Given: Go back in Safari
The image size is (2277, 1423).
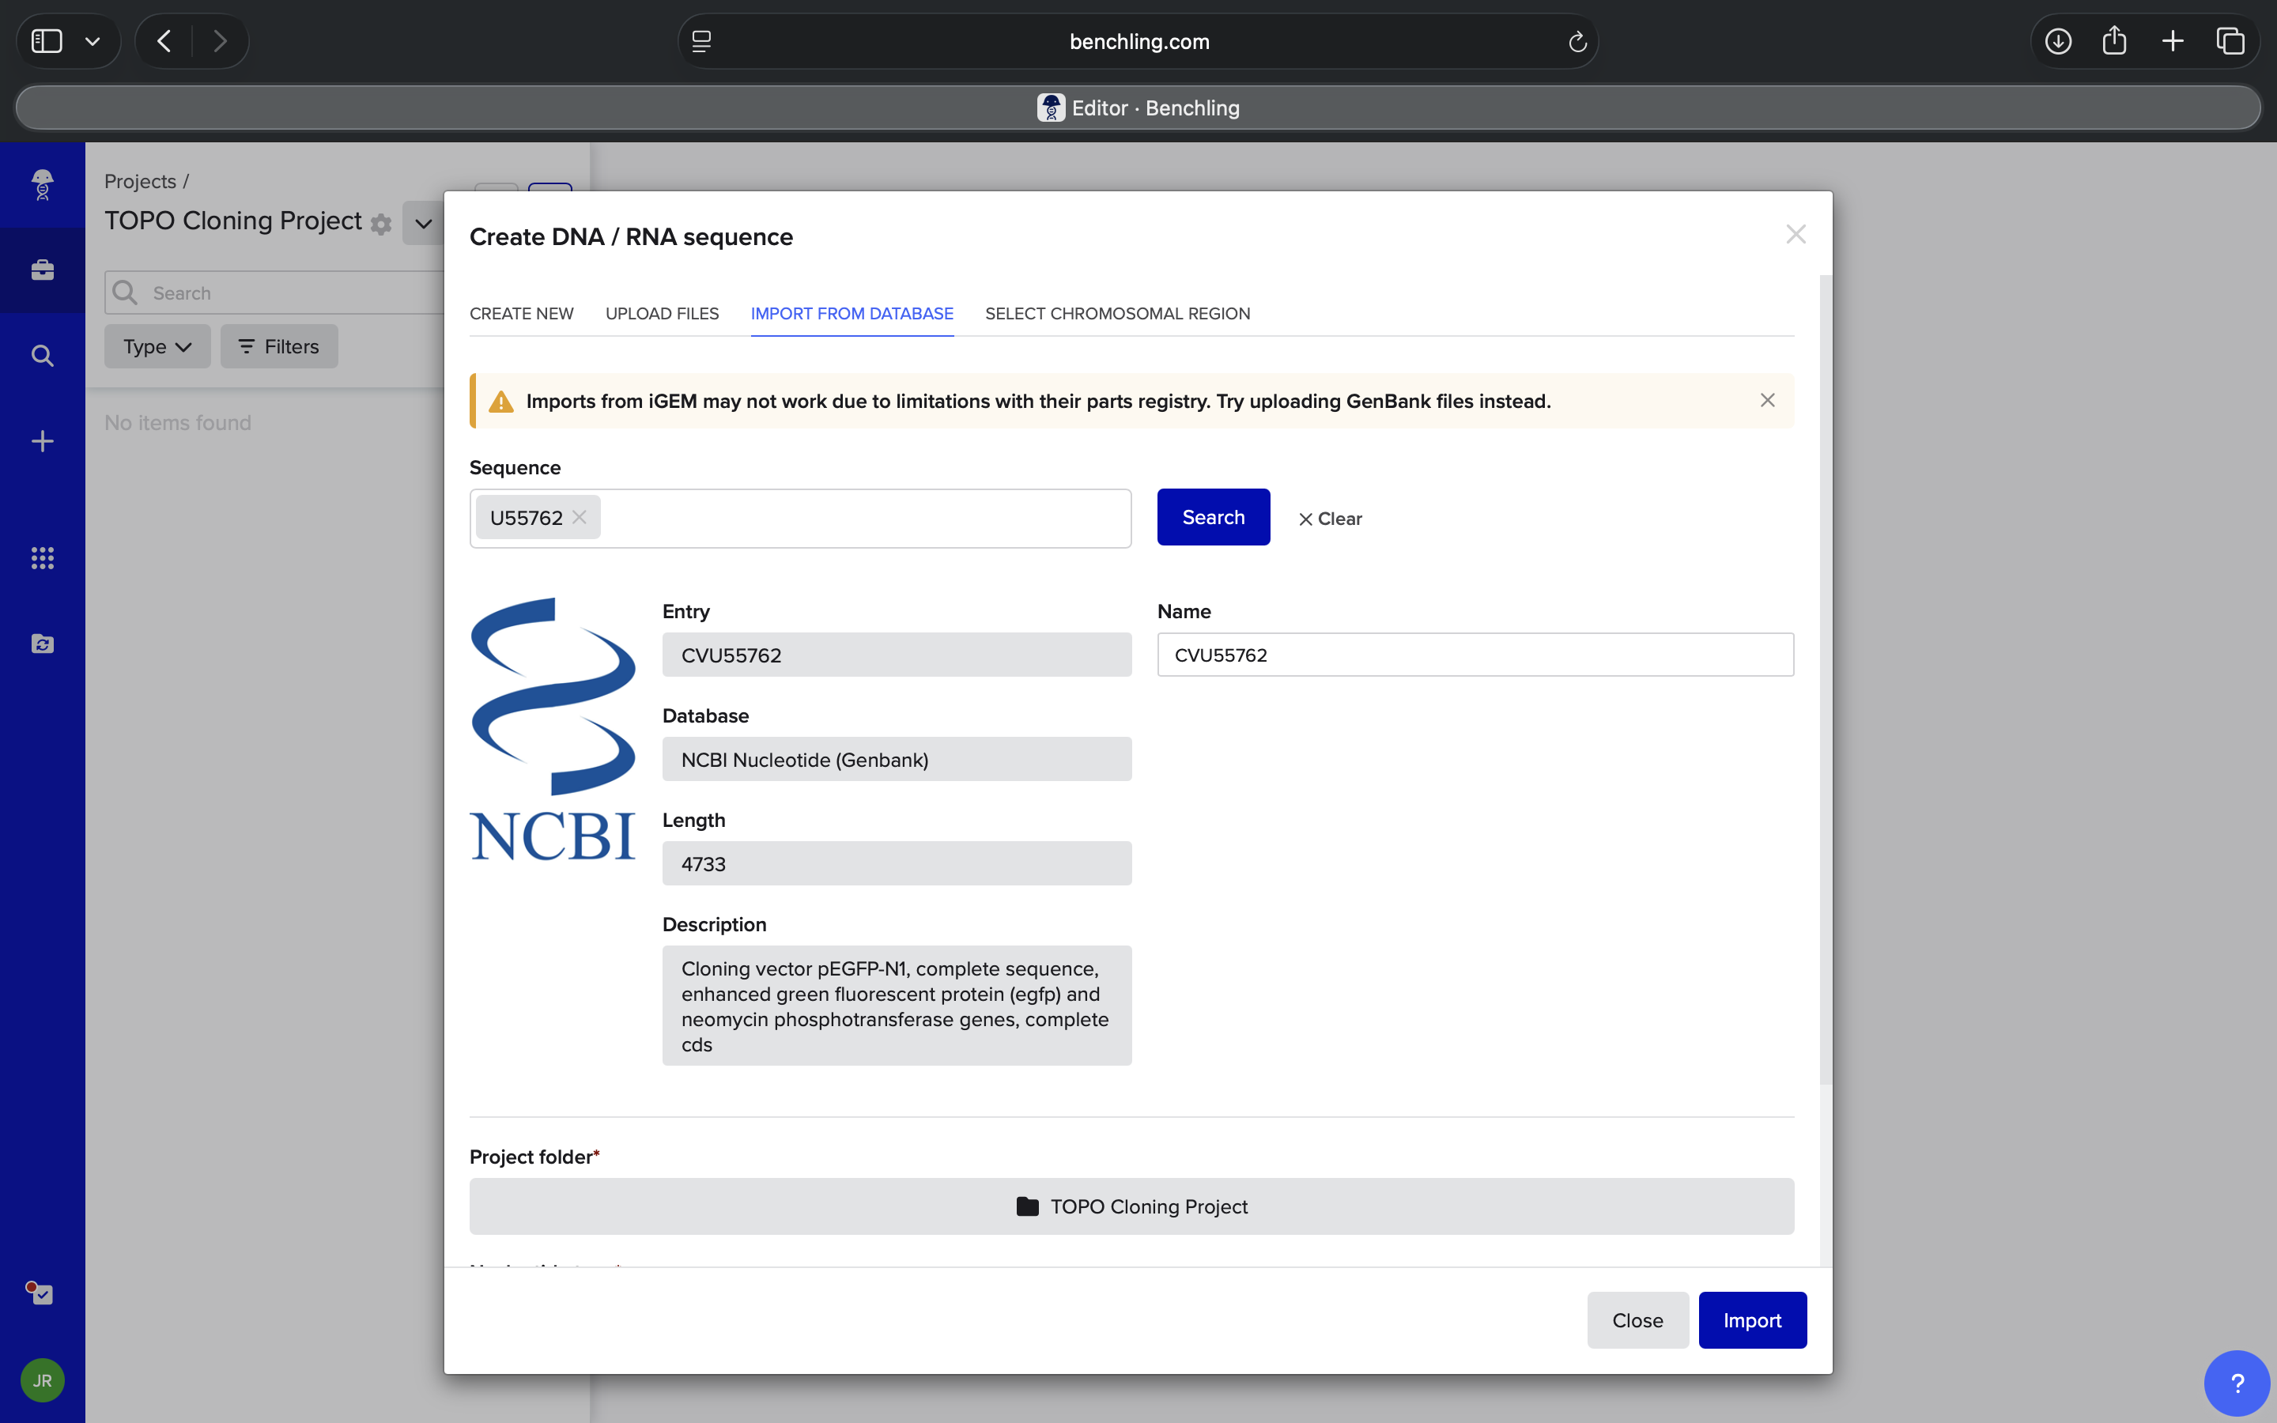Looking at the screenshot, I should point(164,41).
